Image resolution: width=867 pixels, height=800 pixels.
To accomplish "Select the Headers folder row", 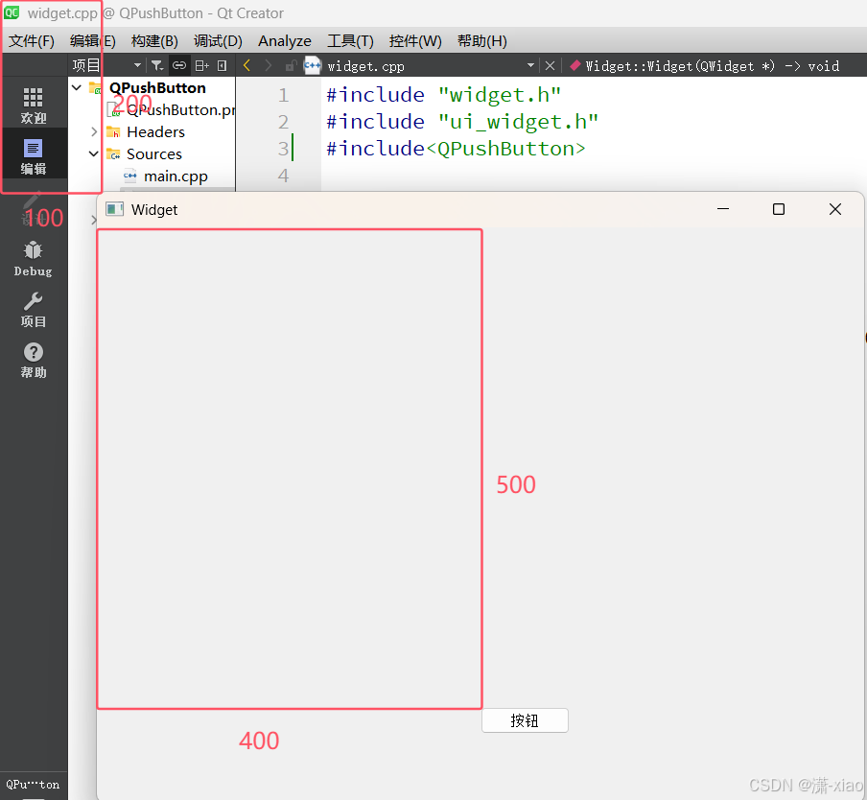I will pos(155,132).
